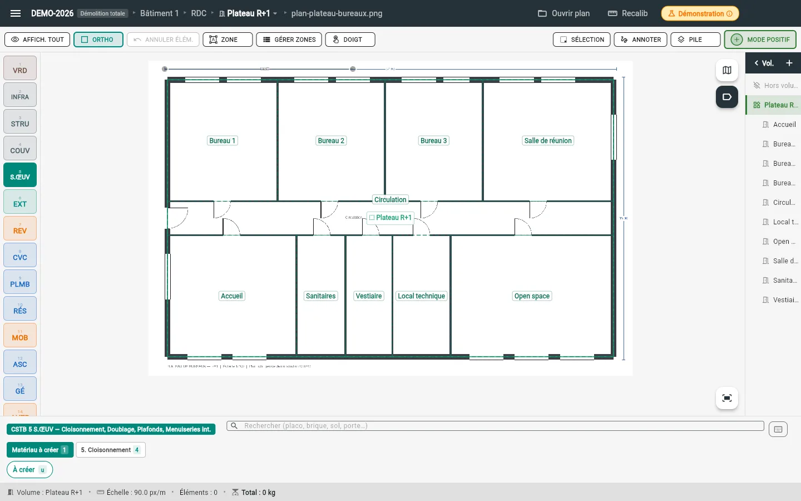Click Plateau R+1 label on plan
801x501 pixels.
(390, 218)
